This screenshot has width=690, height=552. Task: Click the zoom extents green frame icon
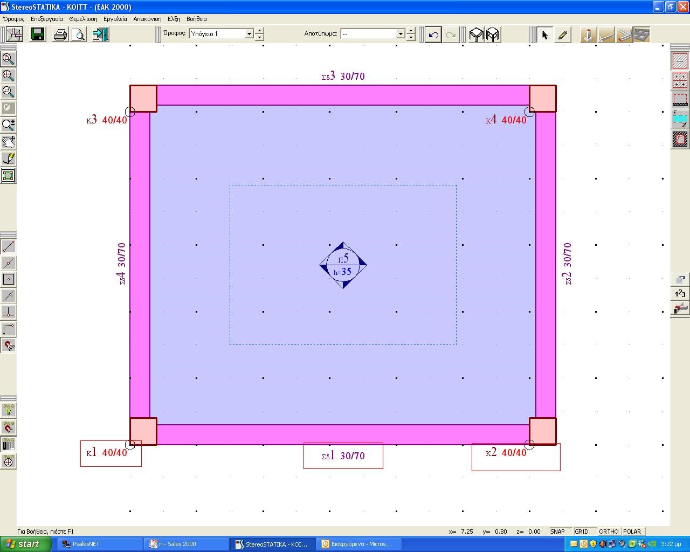coord(8,175)
